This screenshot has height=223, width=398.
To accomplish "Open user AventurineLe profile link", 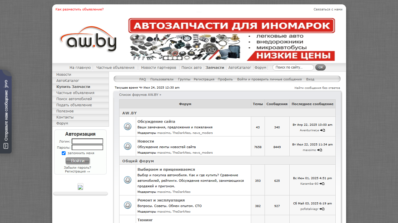I will (x=309, y=130).
